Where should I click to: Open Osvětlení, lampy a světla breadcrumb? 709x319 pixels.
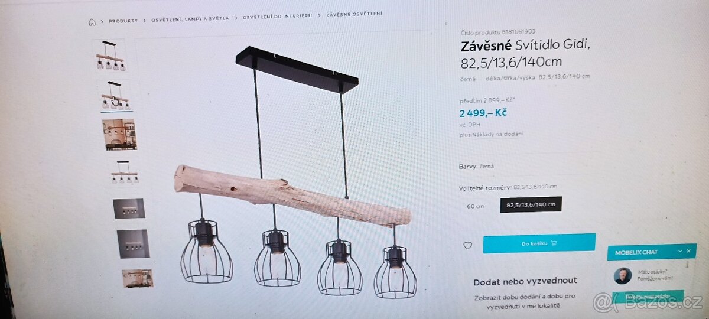tap(190, 19)
